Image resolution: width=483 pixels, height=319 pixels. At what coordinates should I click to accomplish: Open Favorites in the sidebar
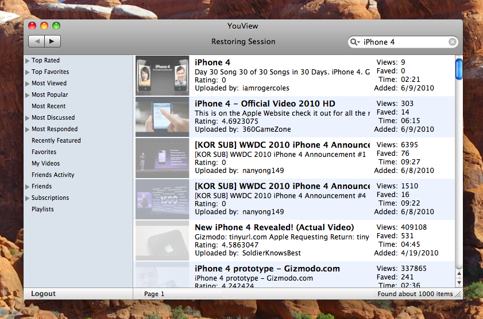click(x=44, y=152)
